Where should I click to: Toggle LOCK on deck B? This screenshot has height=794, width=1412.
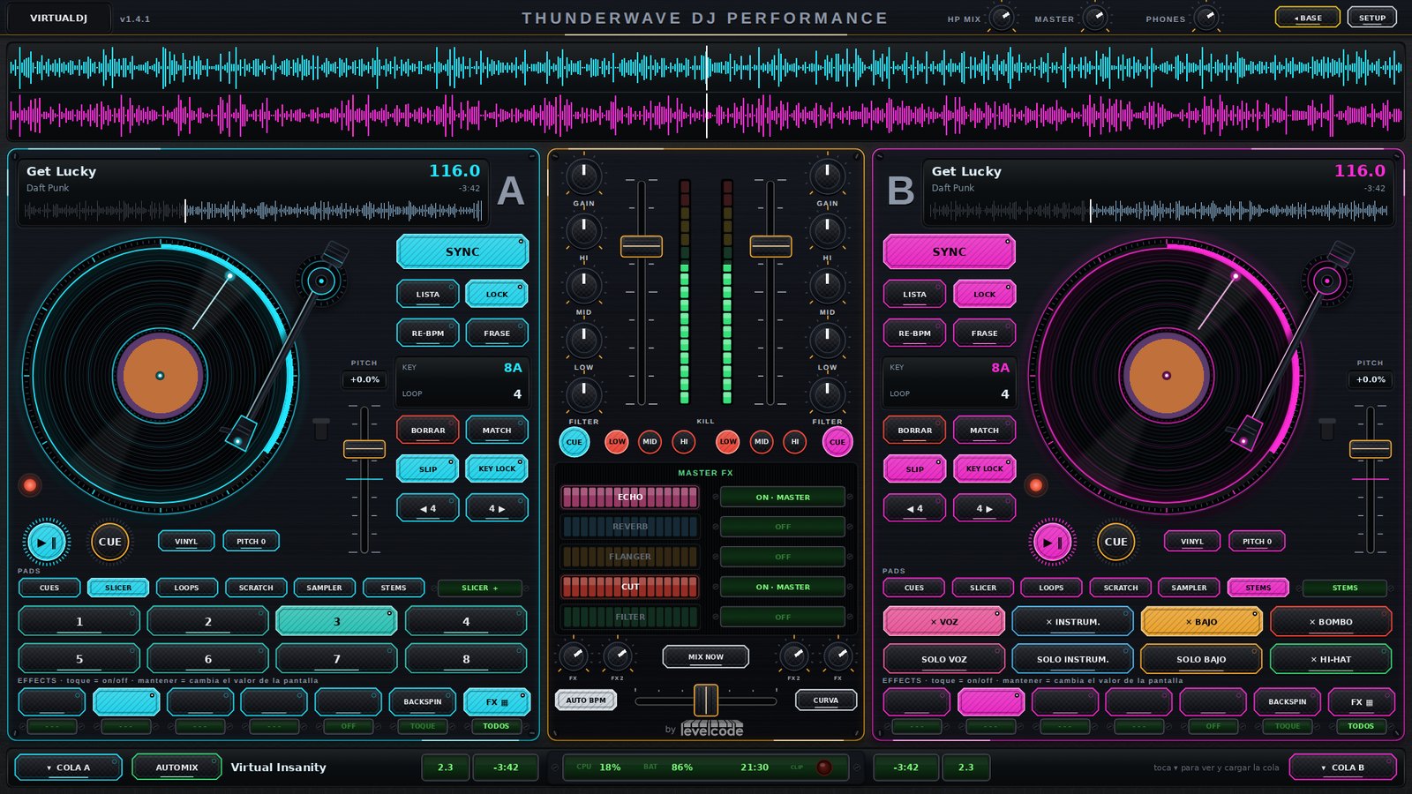(985, 294)
